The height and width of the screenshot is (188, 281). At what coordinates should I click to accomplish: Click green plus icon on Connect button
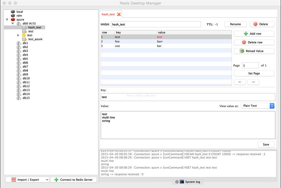56,180
